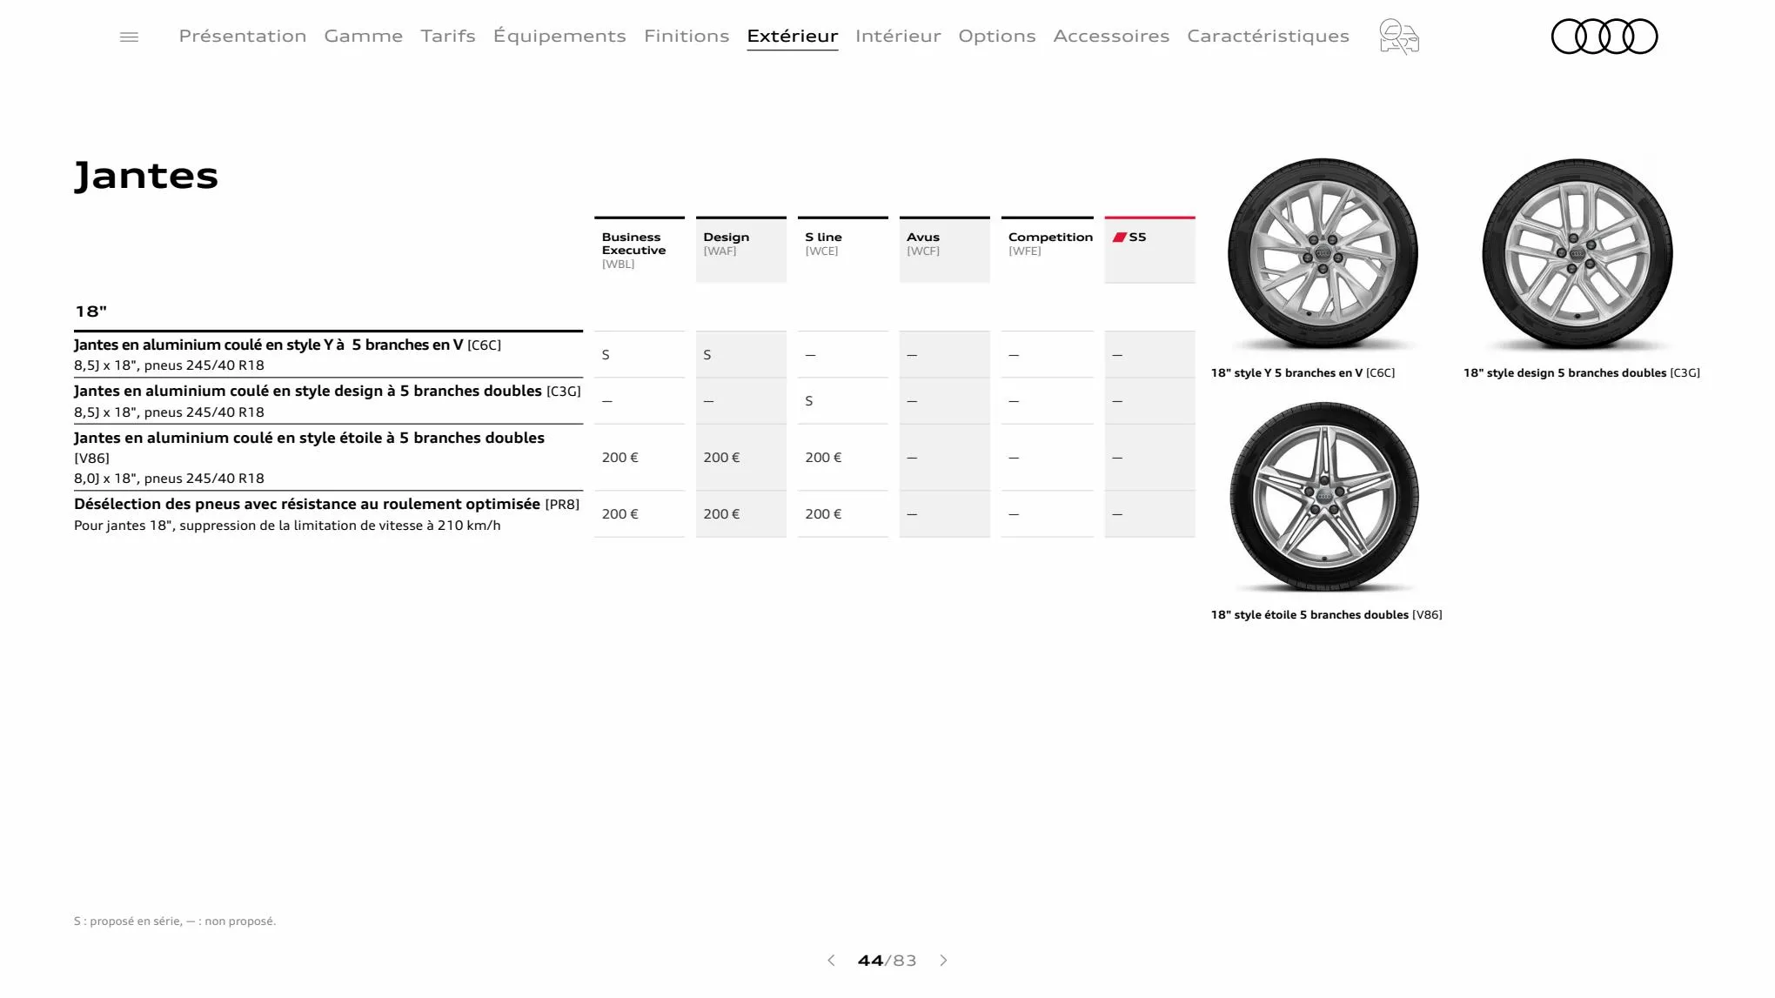
Task: Click the page counter 44/83
Action: pos(887,961)
